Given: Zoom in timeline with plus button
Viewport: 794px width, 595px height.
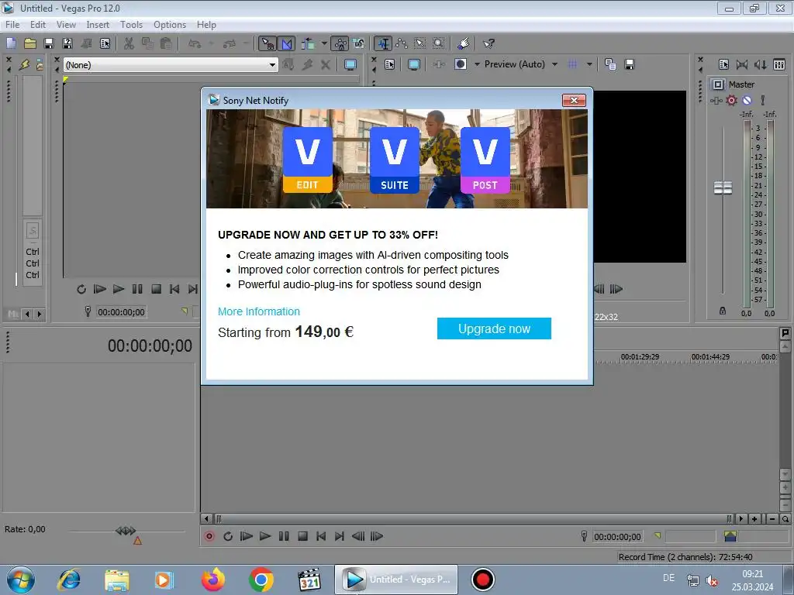Looking at the screenshot, I should [754, 518].
